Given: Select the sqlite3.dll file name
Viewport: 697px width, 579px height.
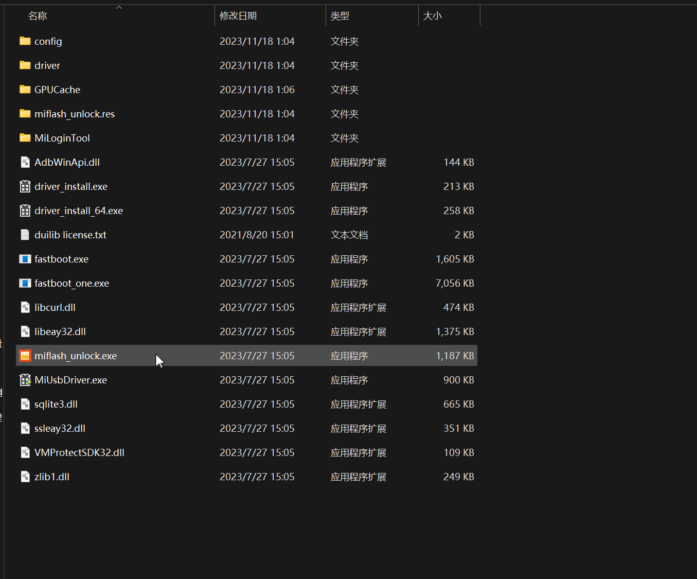Looking at the screenshot, I should coord(56,404).
